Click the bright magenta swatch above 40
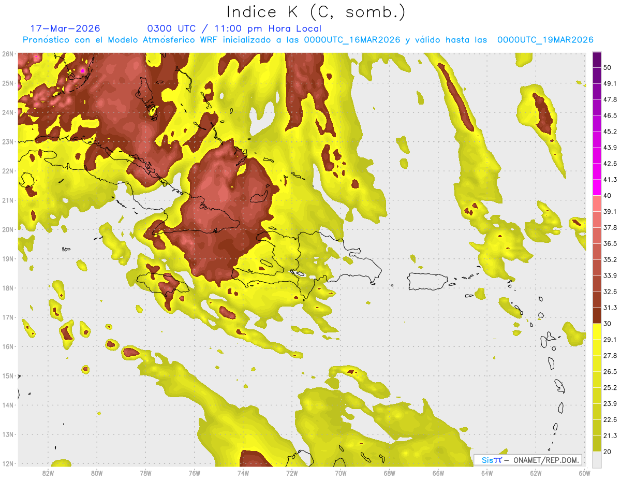The height and width of the screenshot is (480, 621). (597, 187)
